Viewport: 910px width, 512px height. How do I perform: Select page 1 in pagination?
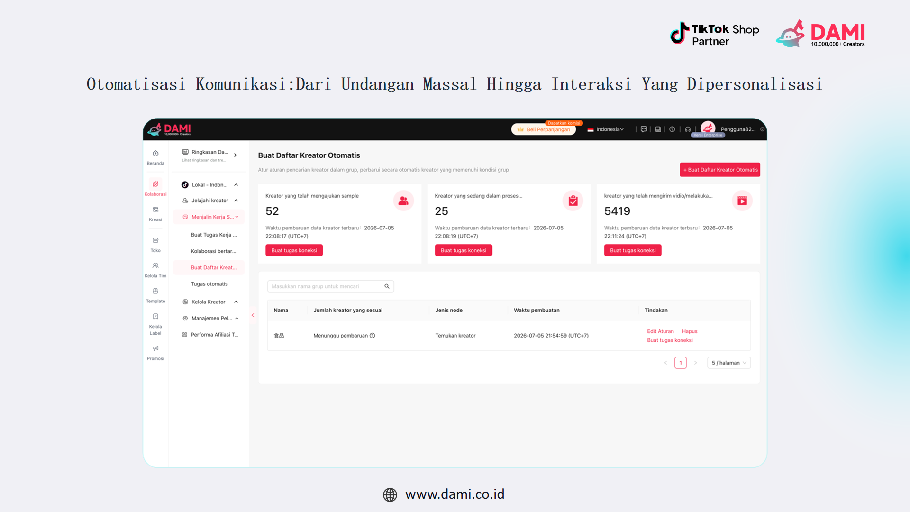pyautogui.click(x=681, y=363)
